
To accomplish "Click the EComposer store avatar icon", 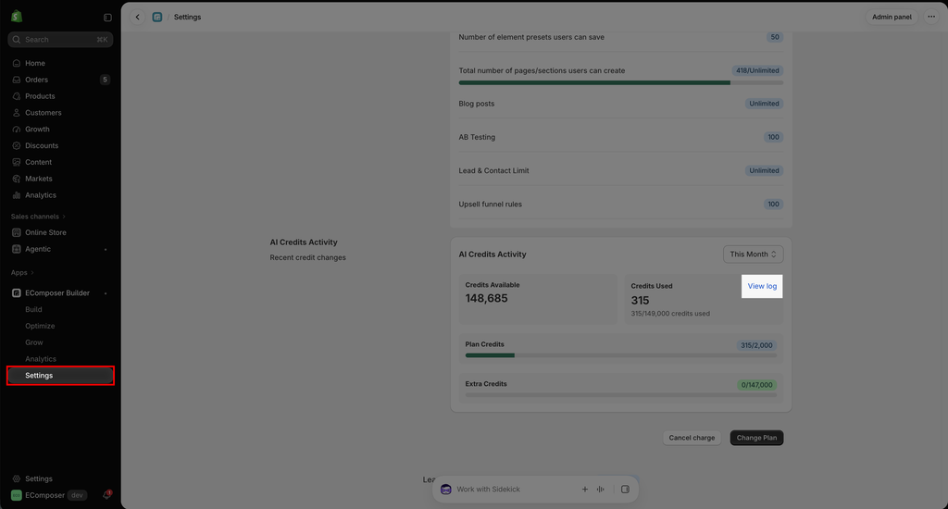I will [x=17, y=495].
